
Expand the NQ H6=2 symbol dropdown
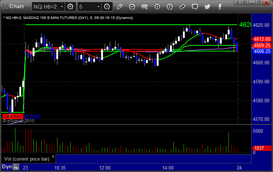pyautogui.click(x=62, y=7)
